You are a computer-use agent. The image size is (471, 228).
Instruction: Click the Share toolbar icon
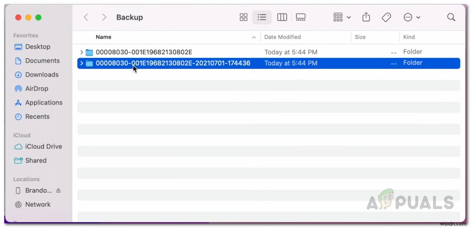coord(366,17)
